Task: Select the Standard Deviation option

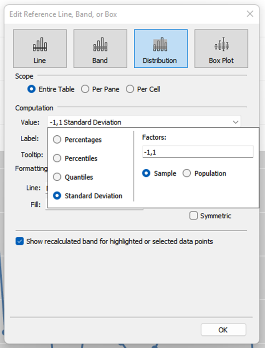Action: (57, 196)
